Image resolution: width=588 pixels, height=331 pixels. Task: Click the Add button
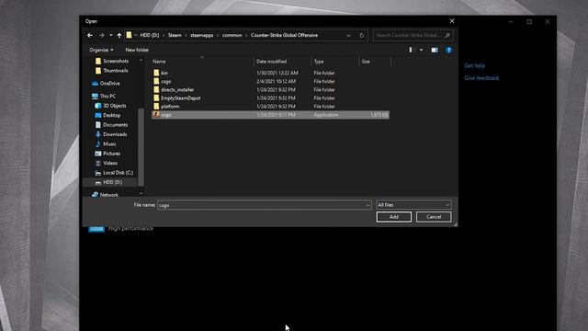(394, 217)
